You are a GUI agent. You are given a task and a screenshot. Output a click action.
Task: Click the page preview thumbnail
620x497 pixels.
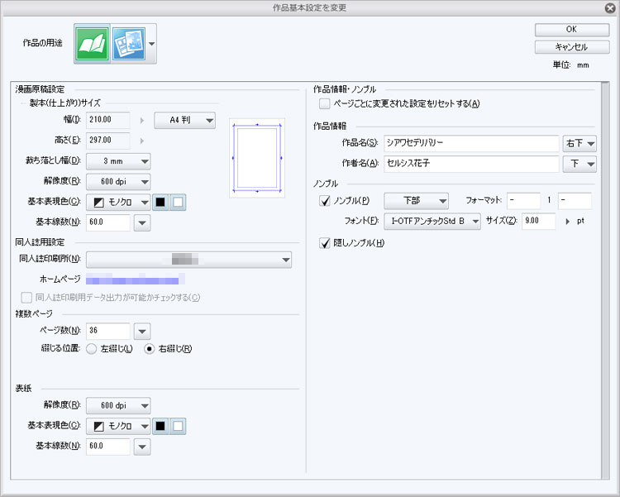(x=257, y=158)
